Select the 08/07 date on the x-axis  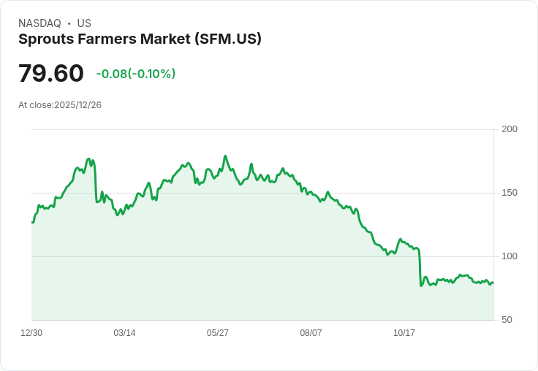[x=311, y=333]
